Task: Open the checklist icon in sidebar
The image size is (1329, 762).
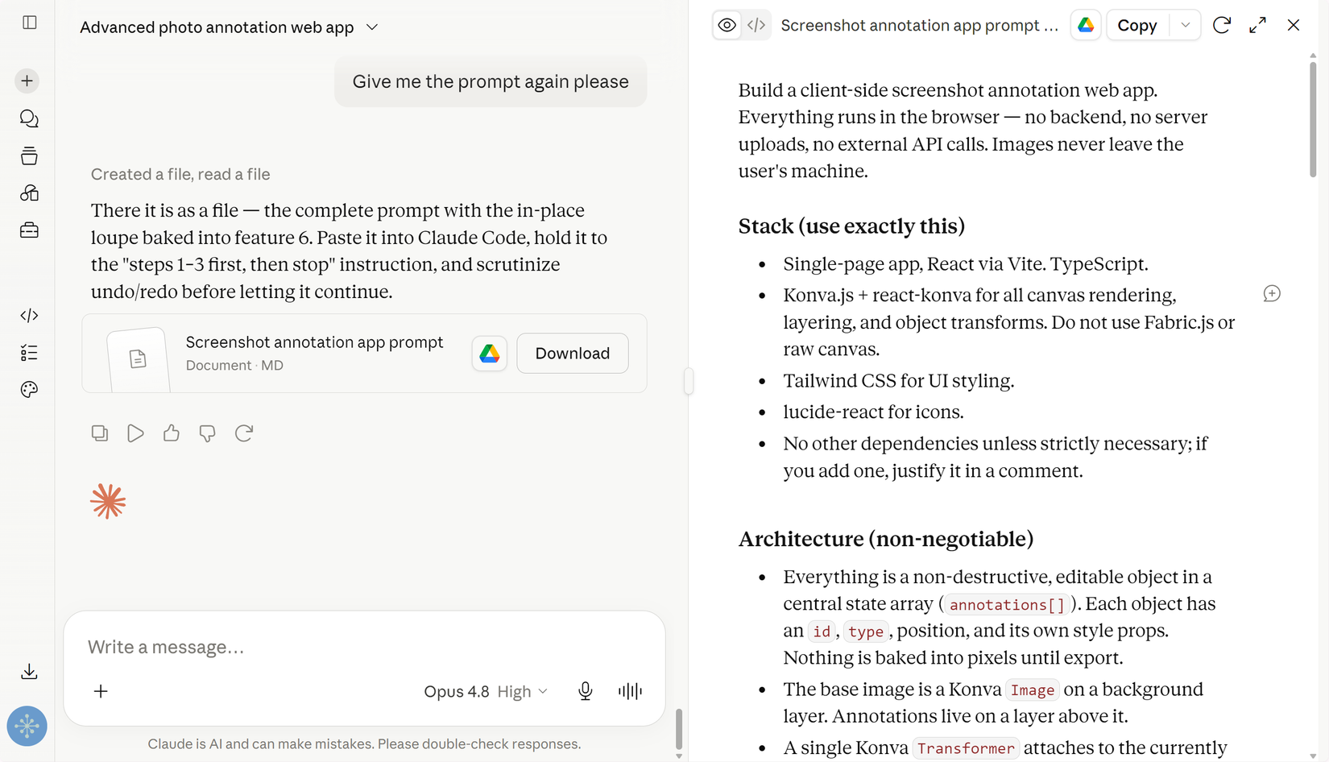Action: pos(29,352)
